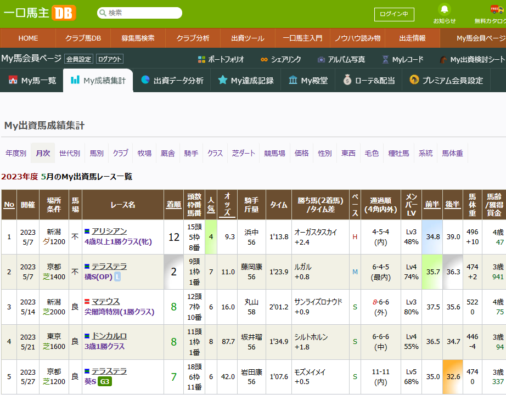Open the My殿堂 building icon

(293, 80)
